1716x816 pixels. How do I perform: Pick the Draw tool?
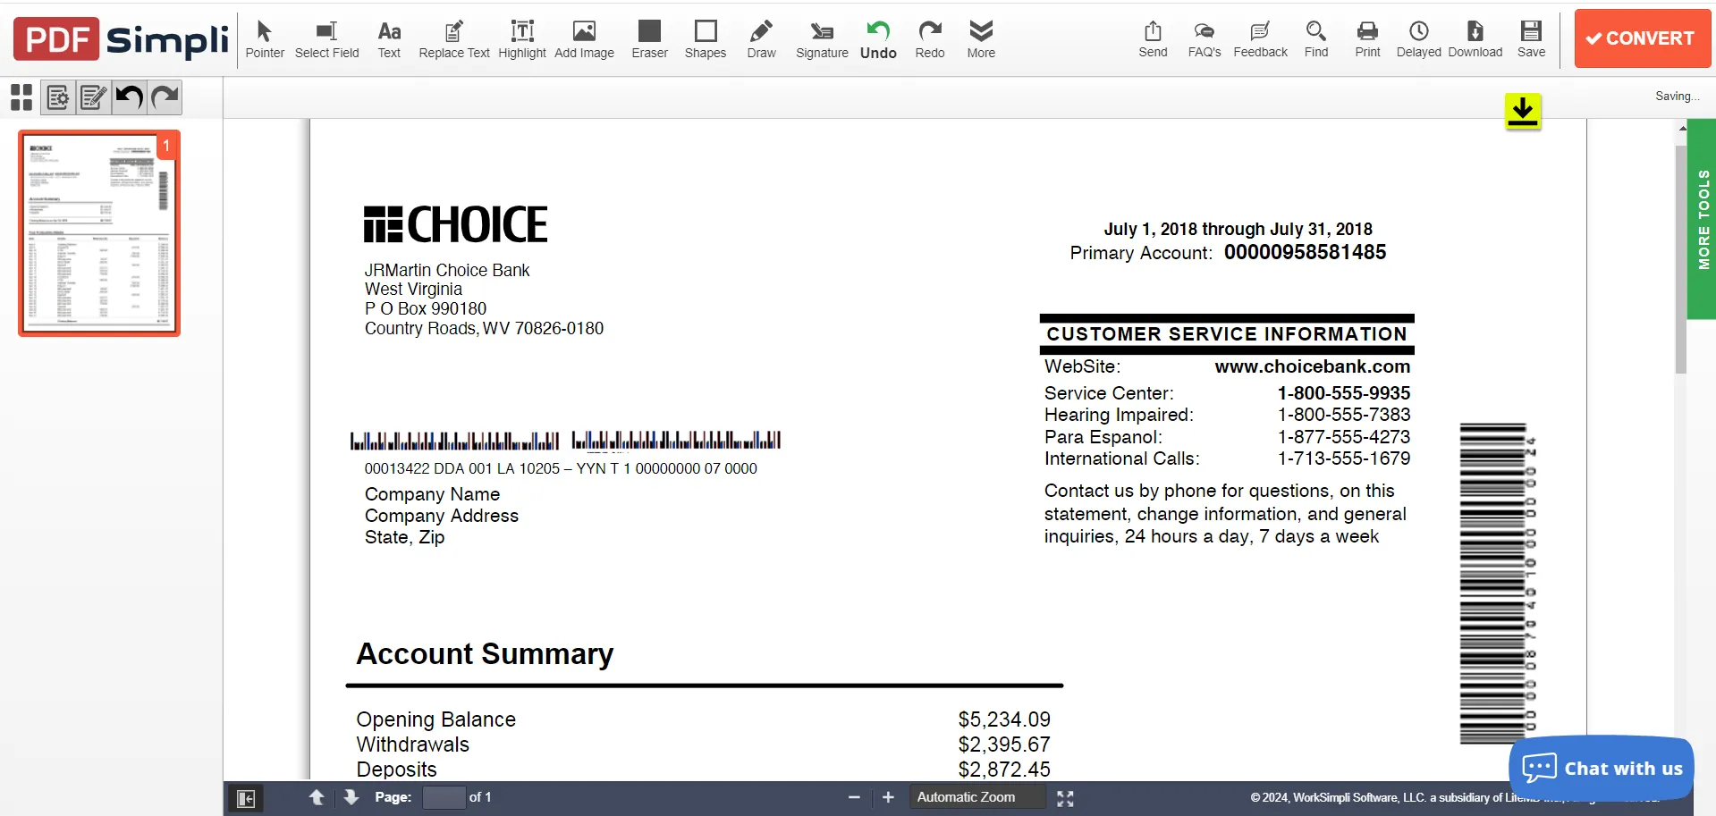pyautogui.click(x=761, y=39)
